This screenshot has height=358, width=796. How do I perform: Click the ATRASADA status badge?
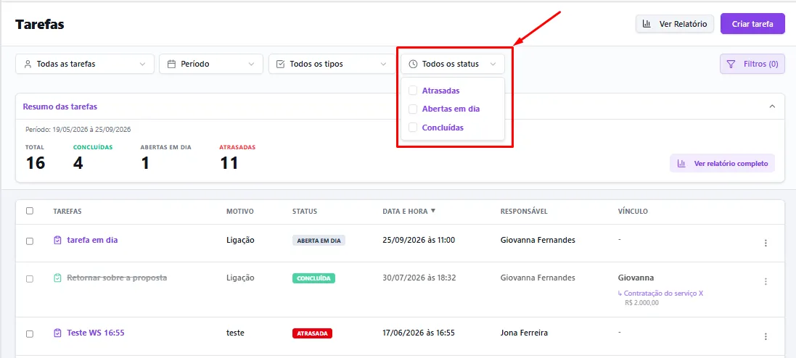312,333
